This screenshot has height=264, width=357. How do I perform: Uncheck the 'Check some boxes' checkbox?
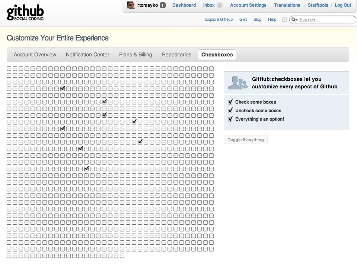[x=230, y=102]
